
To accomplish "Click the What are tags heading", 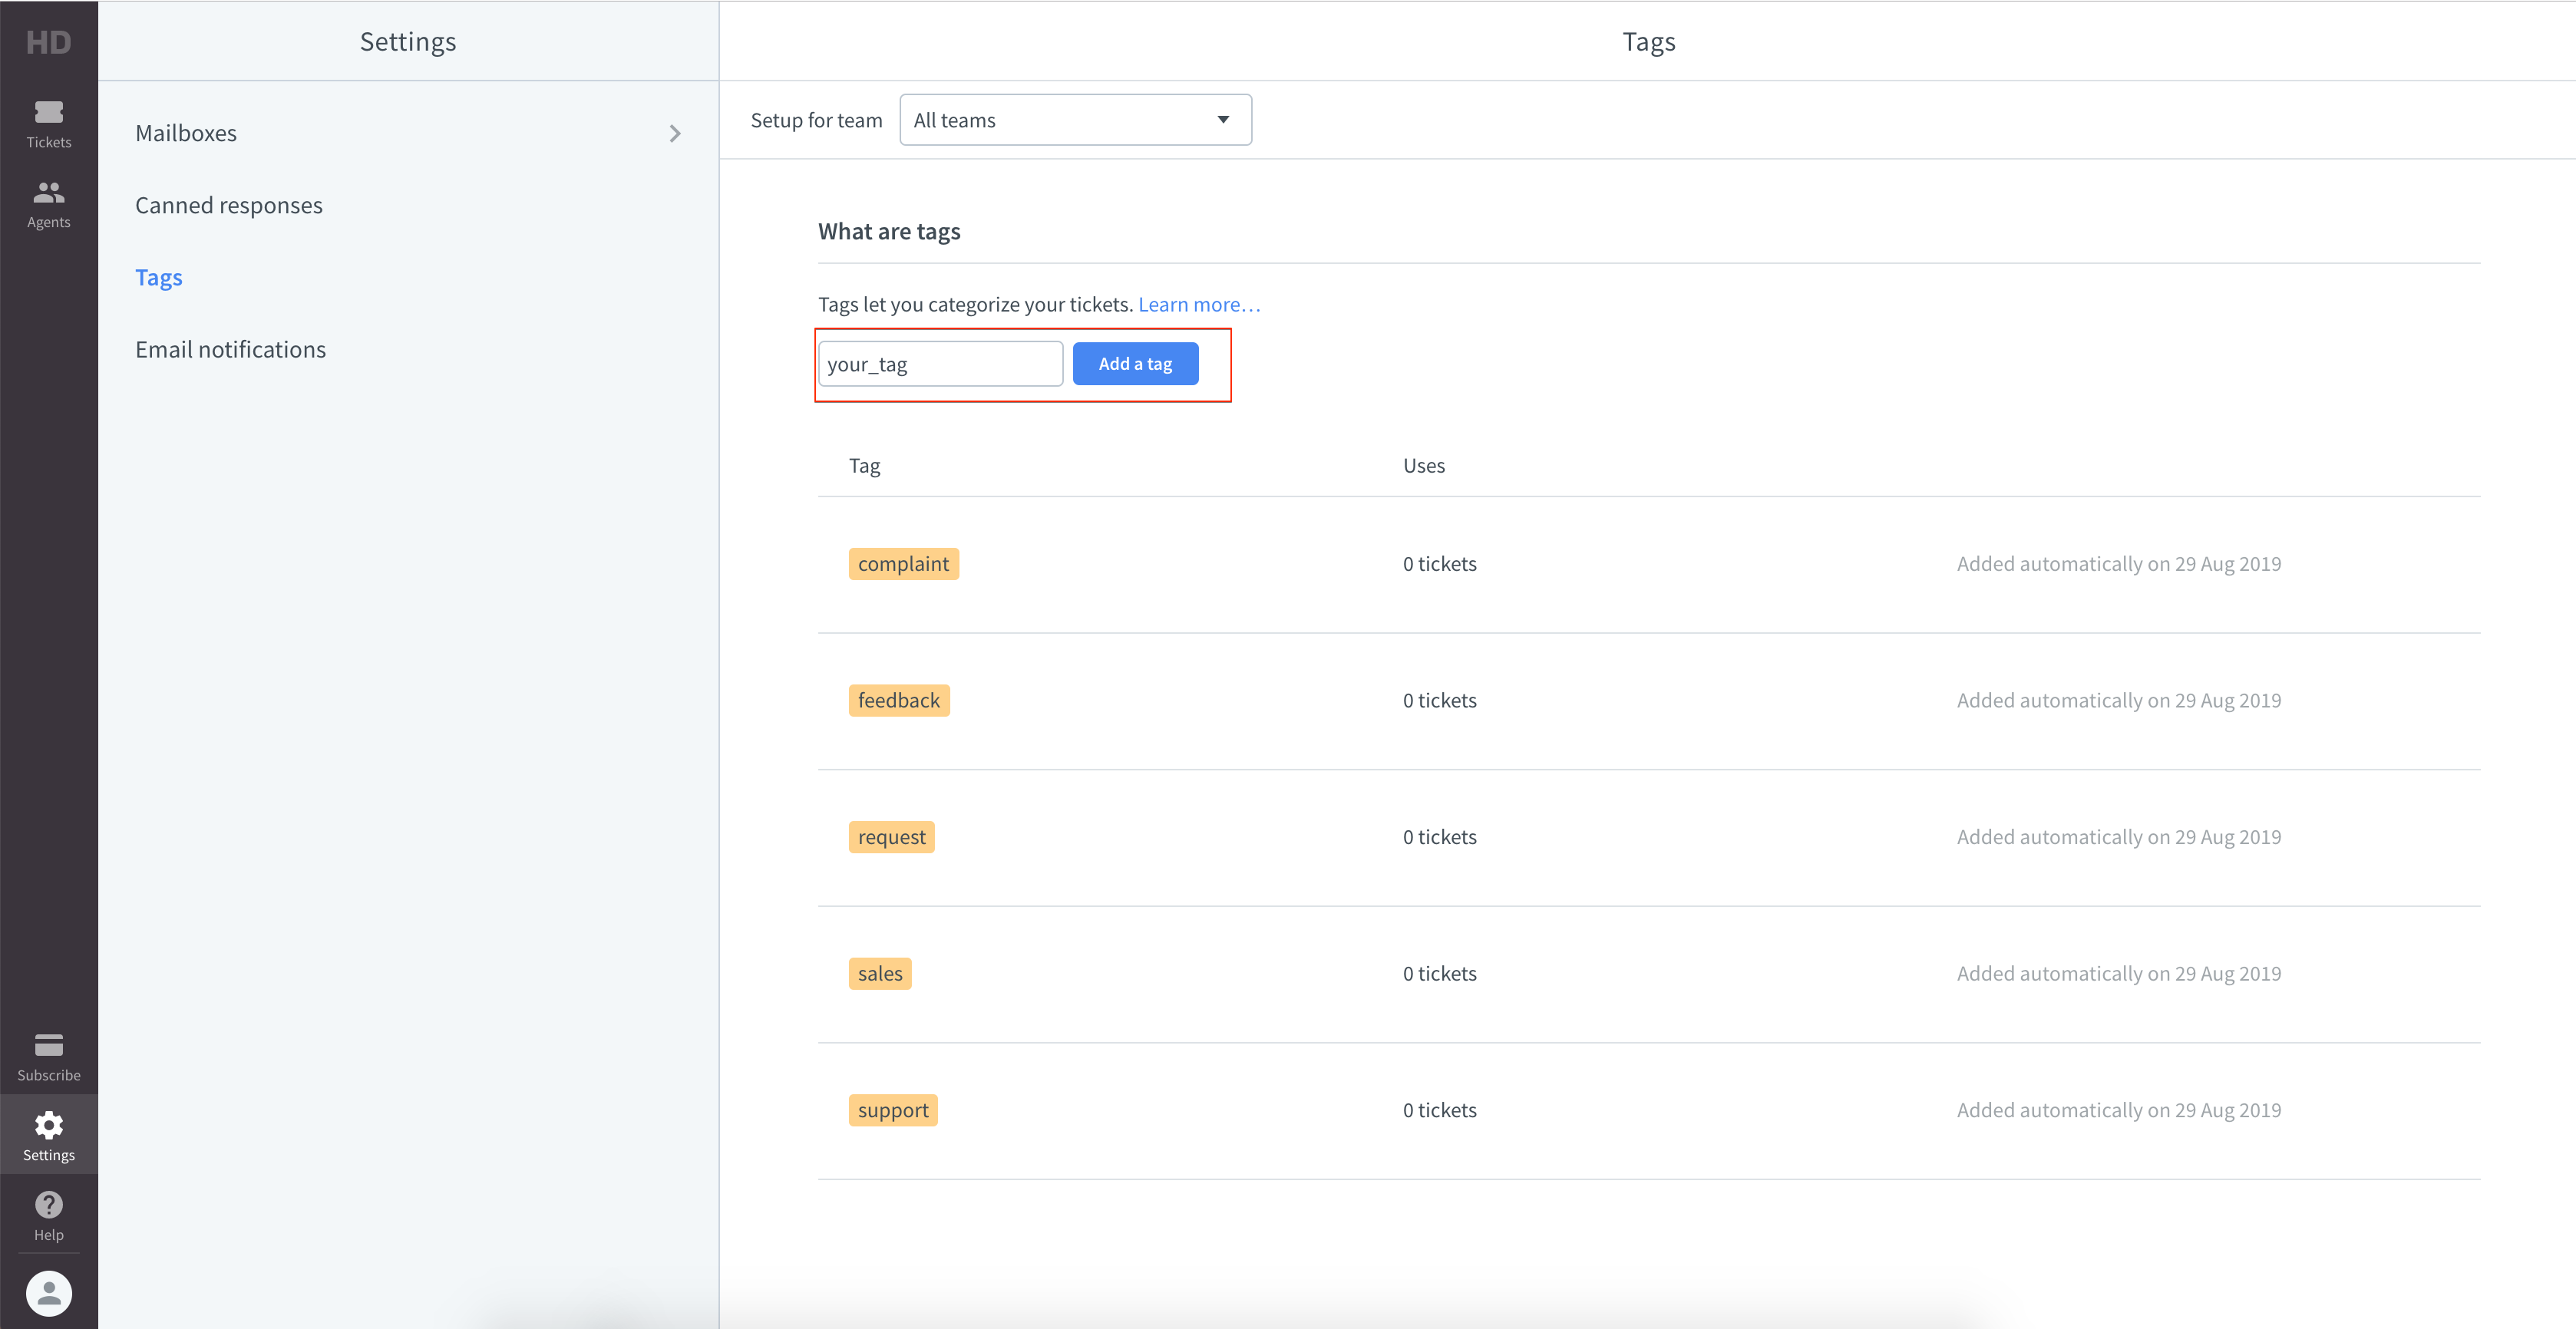I will pos(889,232).
